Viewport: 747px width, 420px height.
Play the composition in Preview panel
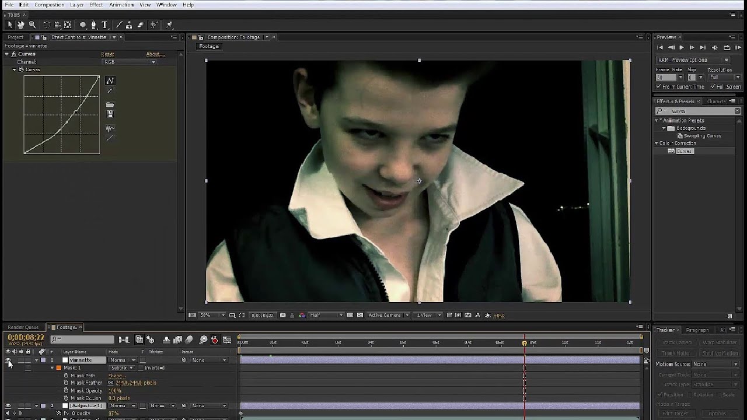click(681, 47)
